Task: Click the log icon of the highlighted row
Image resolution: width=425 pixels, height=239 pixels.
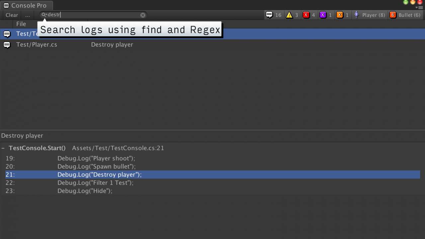Action: click(7, 34)
